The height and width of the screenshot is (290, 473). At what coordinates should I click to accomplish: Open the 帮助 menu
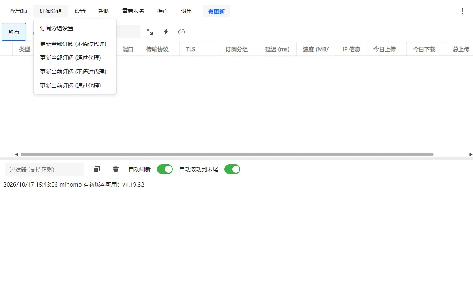[104, 11]
